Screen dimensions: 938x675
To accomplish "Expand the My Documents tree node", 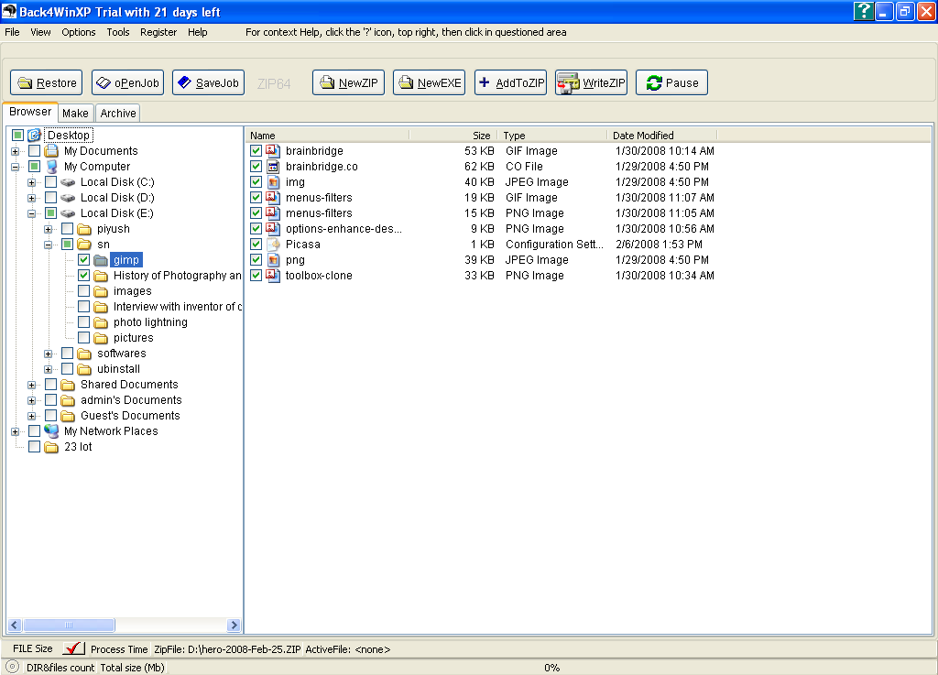I will (15, 151).
